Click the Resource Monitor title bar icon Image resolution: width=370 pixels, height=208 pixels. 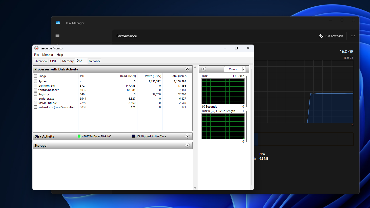36,48
